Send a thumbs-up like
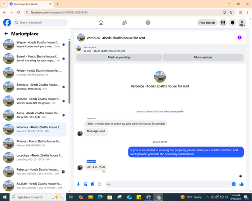This screenshot has width=252, height=201. click(x=241, y=184)
